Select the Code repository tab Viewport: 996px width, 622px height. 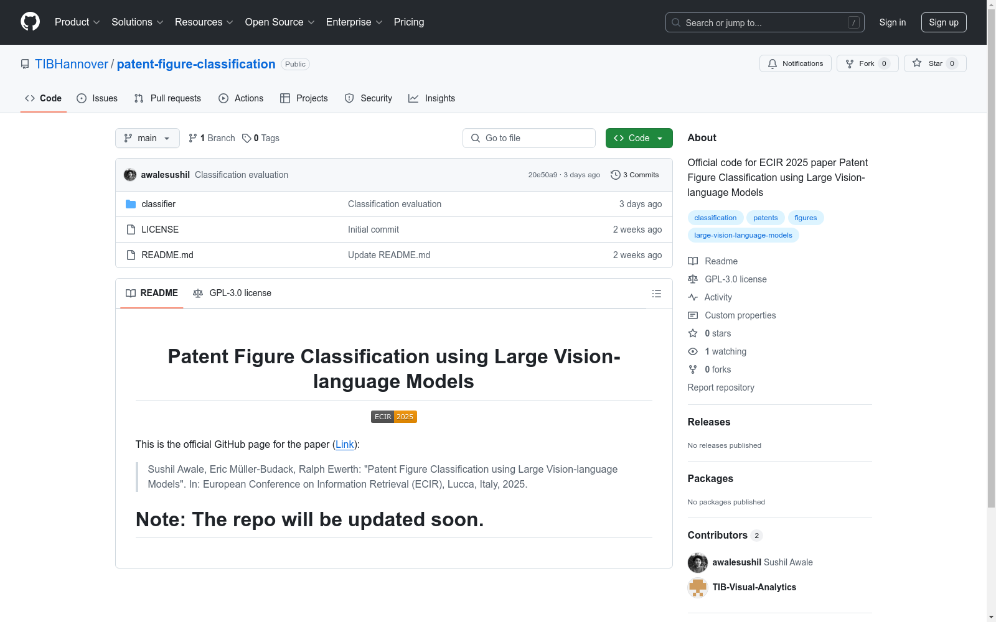pyautogui.click(x=44, y=98)
